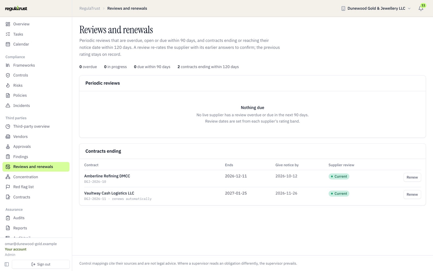Select the Controls shield icon
The width and height of the screenshot is (433, 271).
coord(8,75)
